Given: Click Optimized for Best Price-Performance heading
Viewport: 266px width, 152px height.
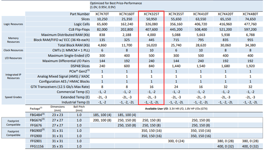Looking at the screenshot, I should point(116,3).
